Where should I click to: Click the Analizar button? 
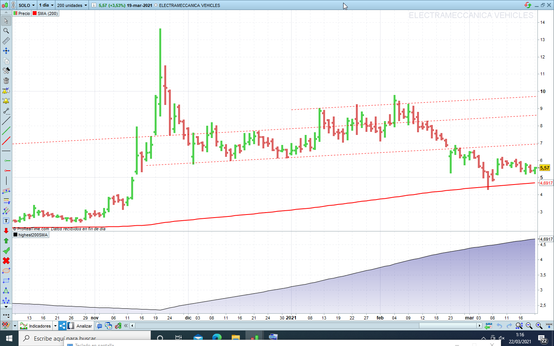[x=80, y=326]
